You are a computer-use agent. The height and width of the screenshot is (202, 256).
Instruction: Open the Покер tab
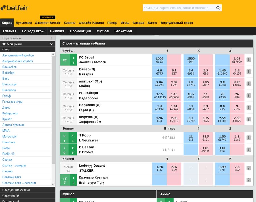[112, 23]
